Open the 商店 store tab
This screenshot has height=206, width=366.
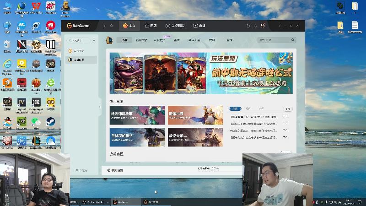click(151, 26)
